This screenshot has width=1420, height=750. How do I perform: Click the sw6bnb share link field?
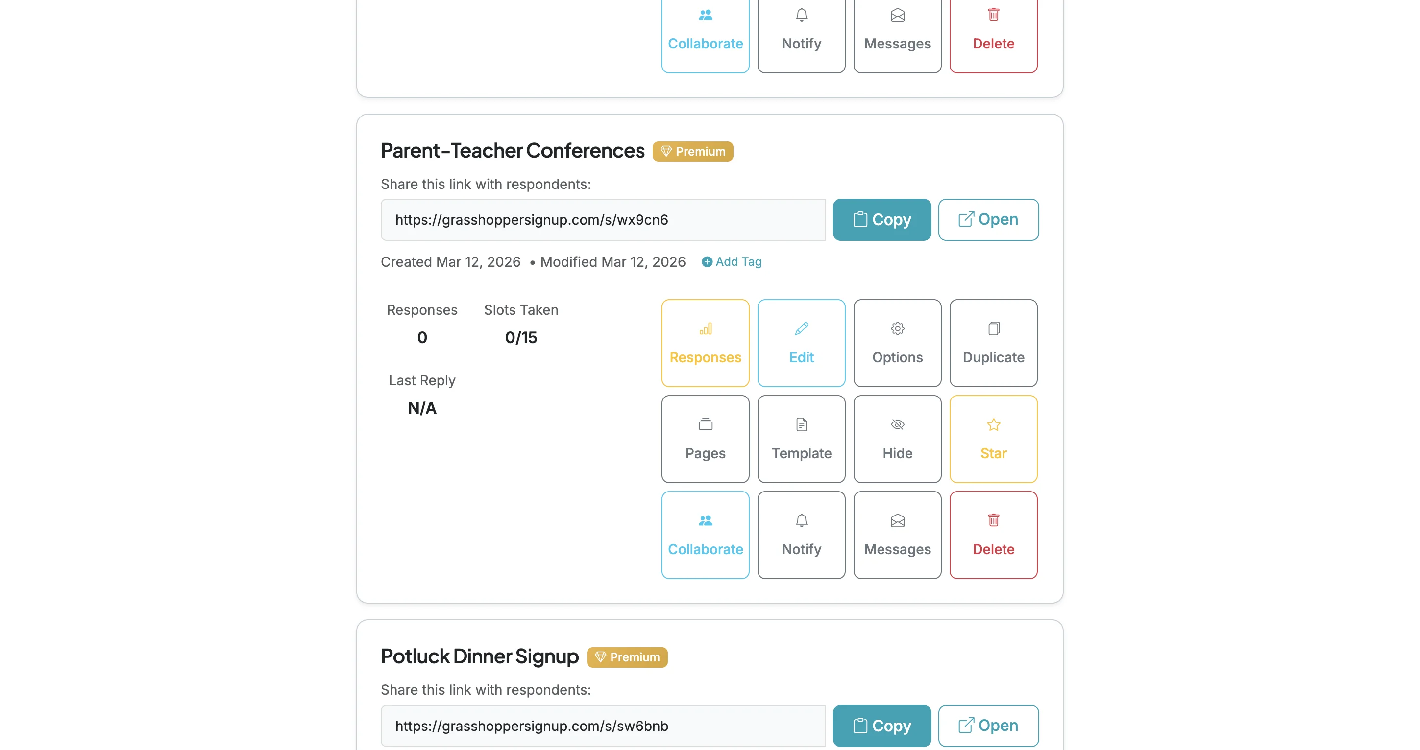click(x=603, y=725)
